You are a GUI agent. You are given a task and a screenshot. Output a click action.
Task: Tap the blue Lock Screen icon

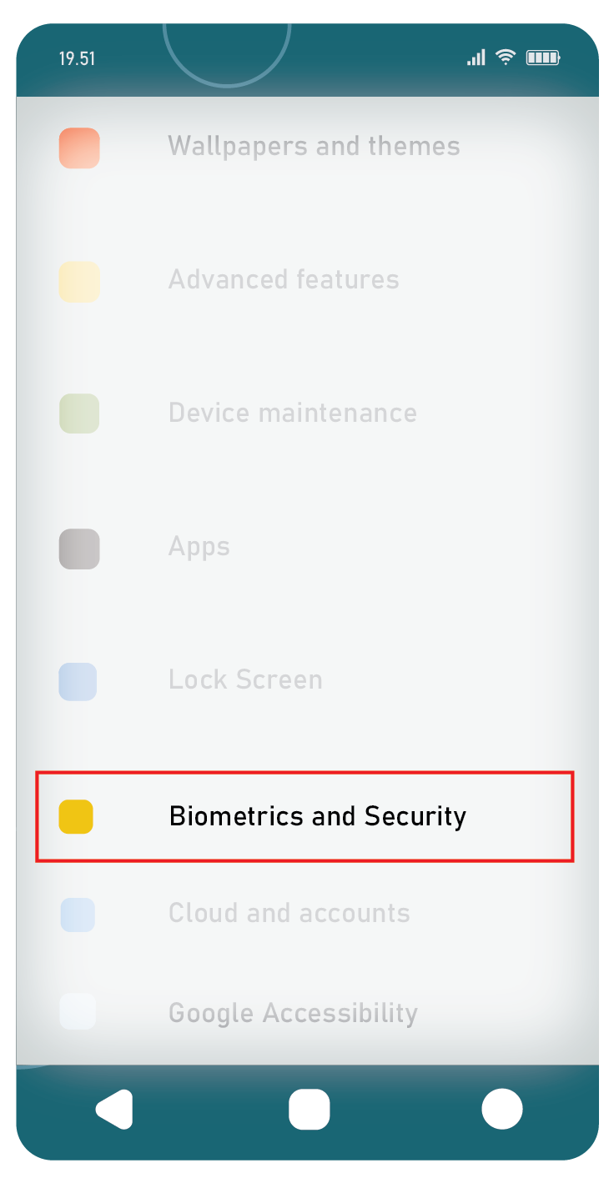click(78, 682)
